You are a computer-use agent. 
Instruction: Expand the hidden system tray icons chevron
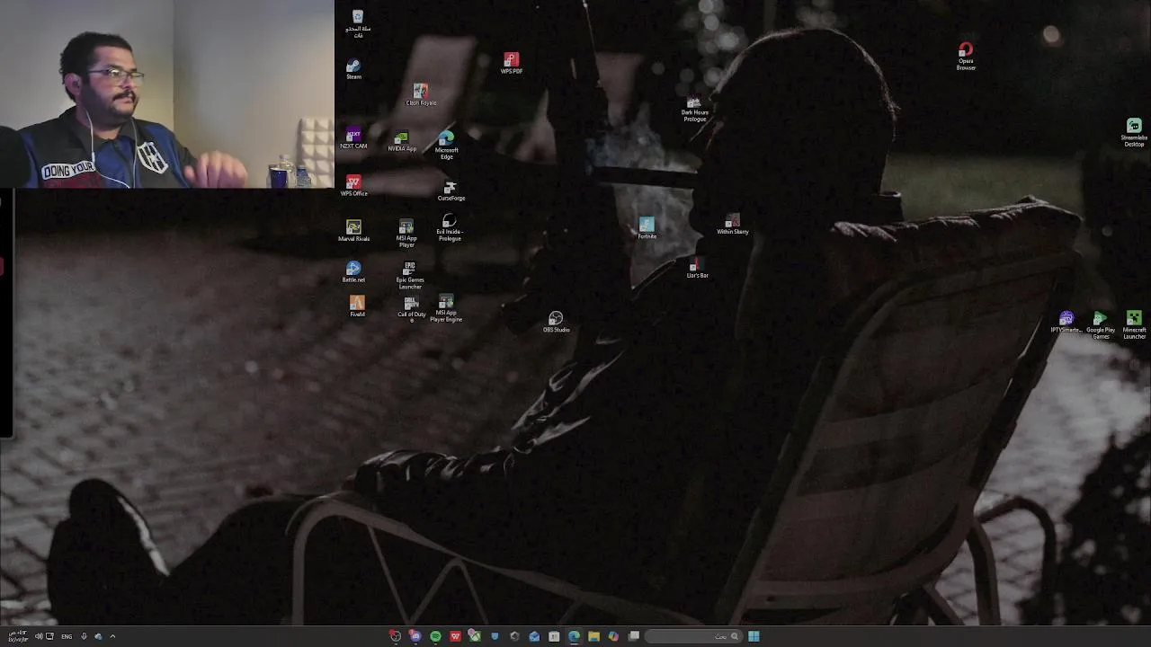point(112,636)
